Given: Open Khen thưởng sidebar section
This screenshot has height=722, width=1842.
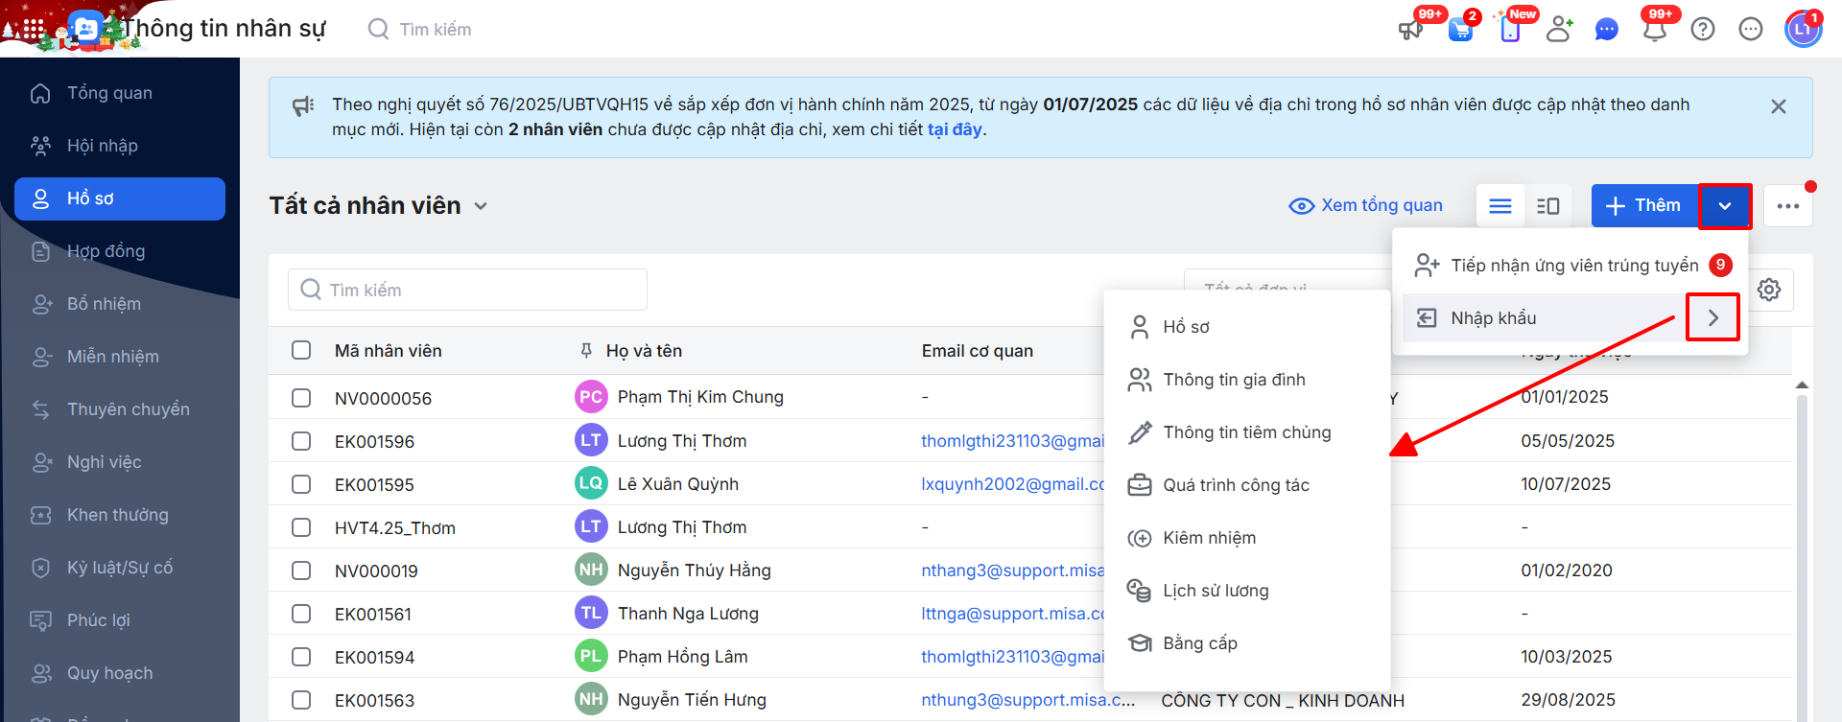Looking at the screenshot, I should pos(120,515).
